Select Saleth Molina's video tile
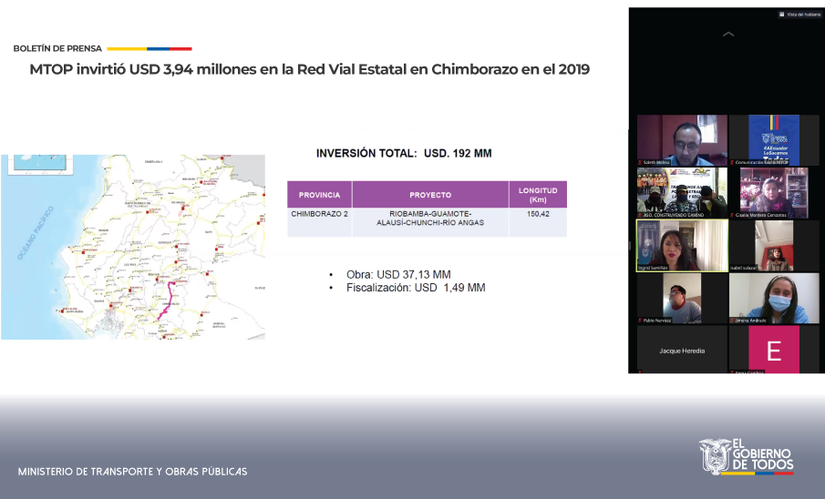Viewport: 825px width, 499px height. click(x=681, y=139)
